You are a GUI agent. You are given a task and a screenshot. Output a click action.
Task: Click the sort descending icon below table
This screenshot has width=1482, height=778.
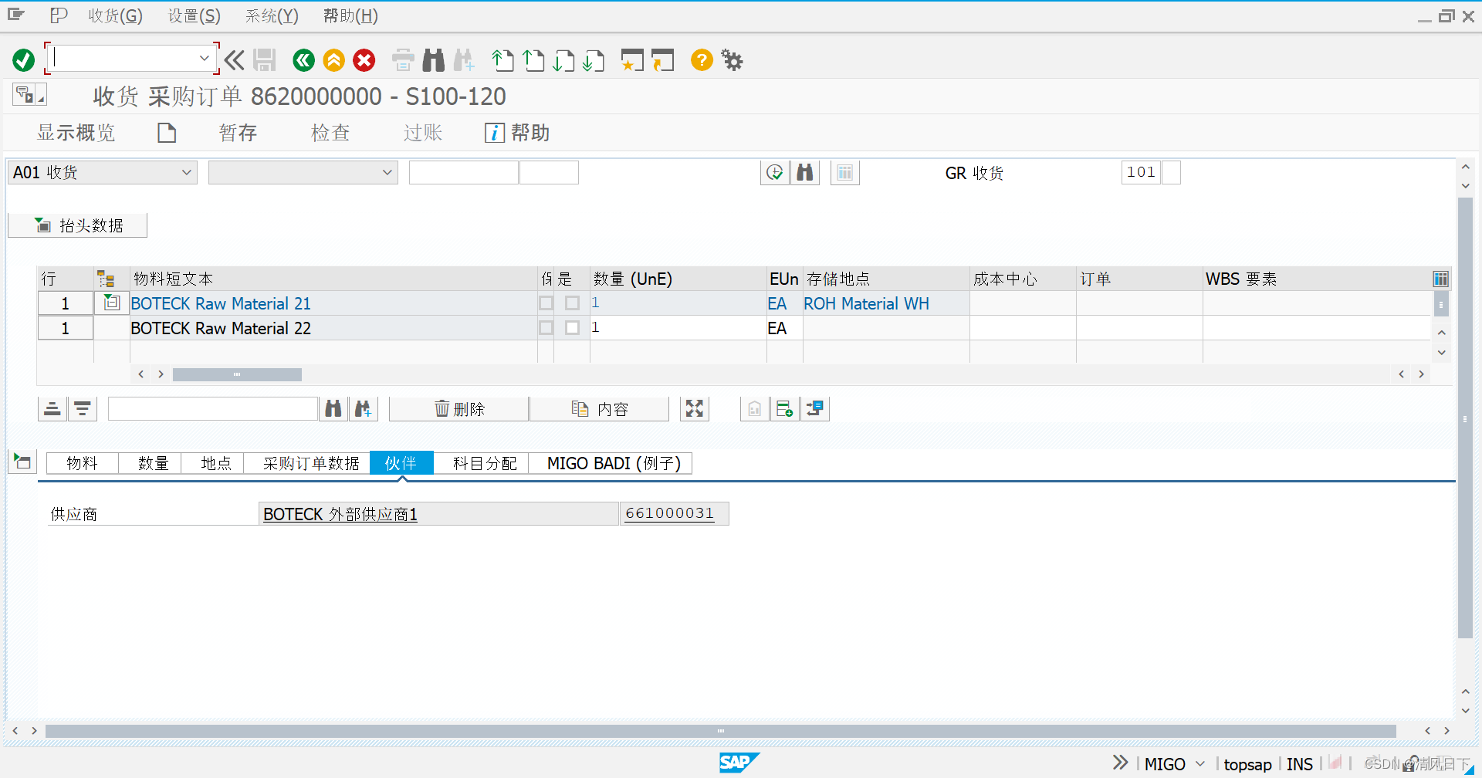pyautogui.click(x=83, y=408)
